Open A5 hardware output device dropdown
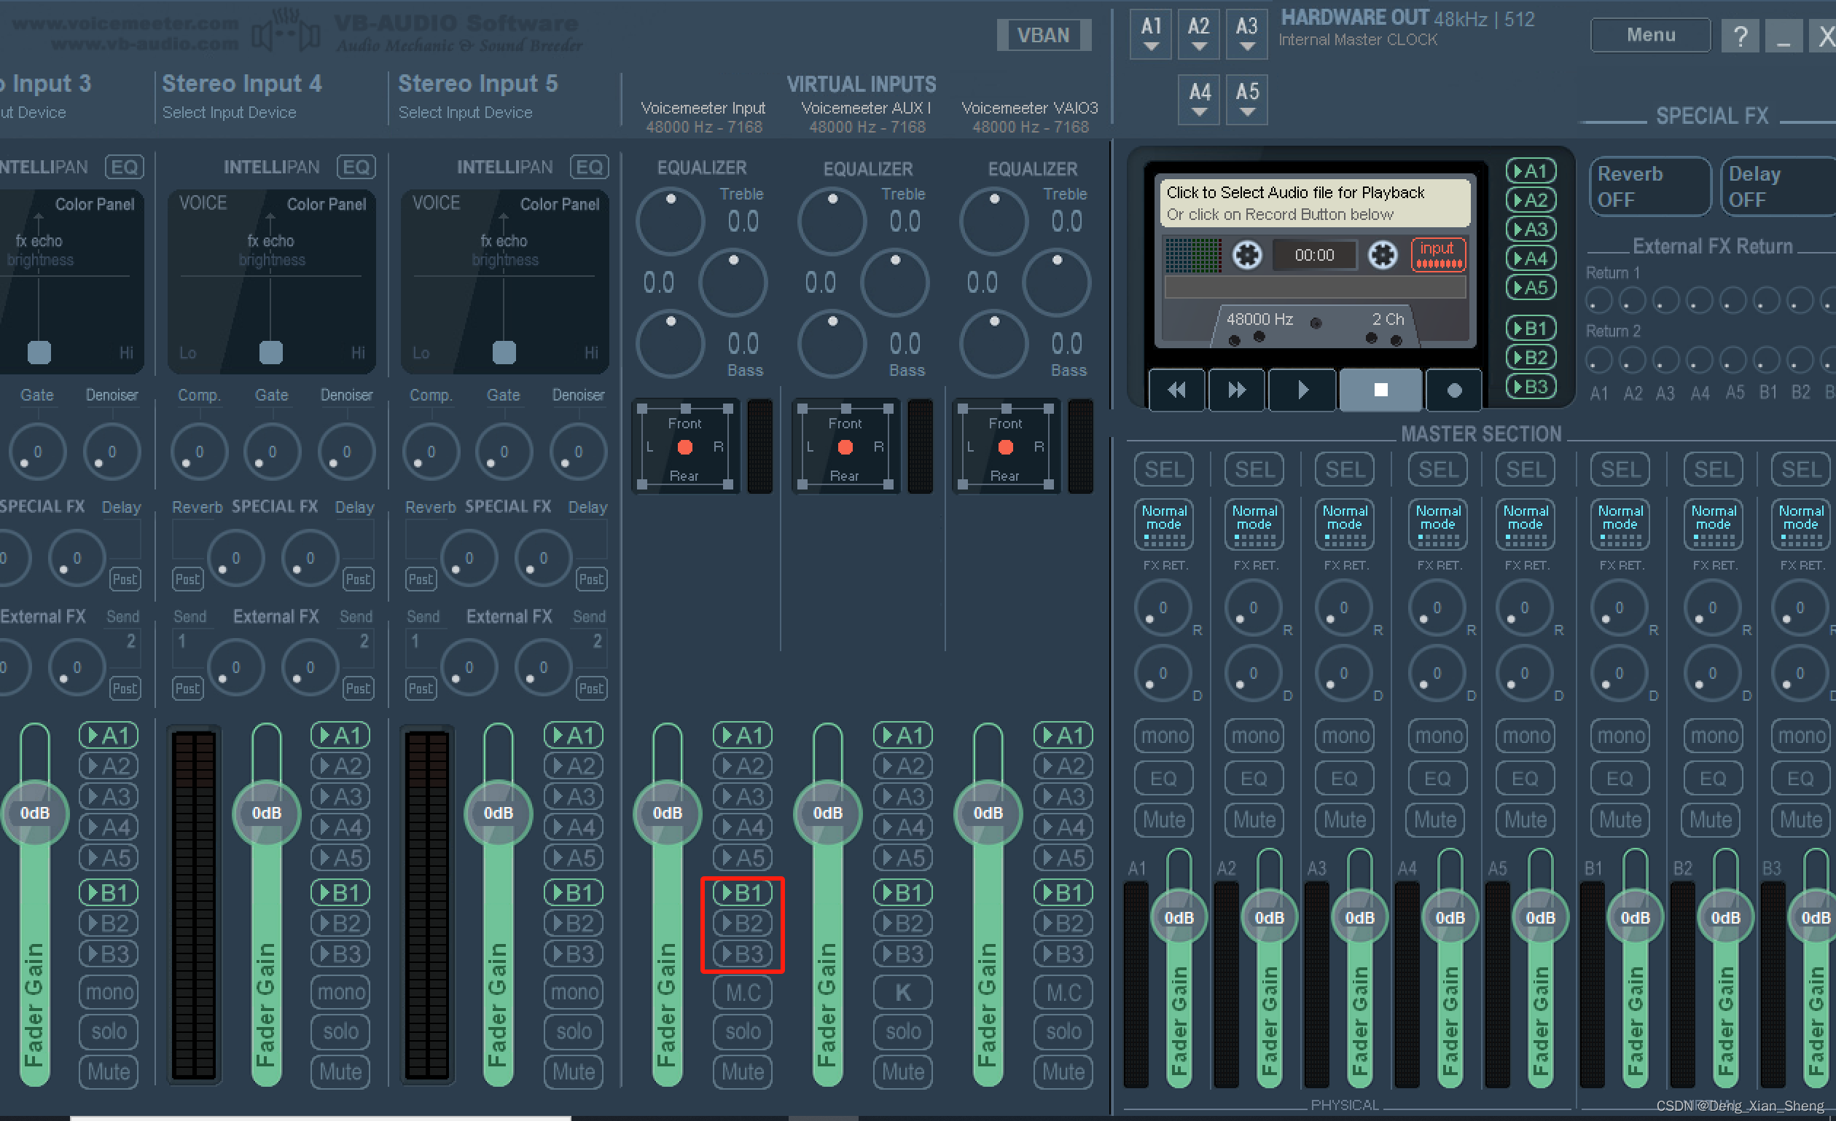 pyautogui.click(x=1246, y=100)
